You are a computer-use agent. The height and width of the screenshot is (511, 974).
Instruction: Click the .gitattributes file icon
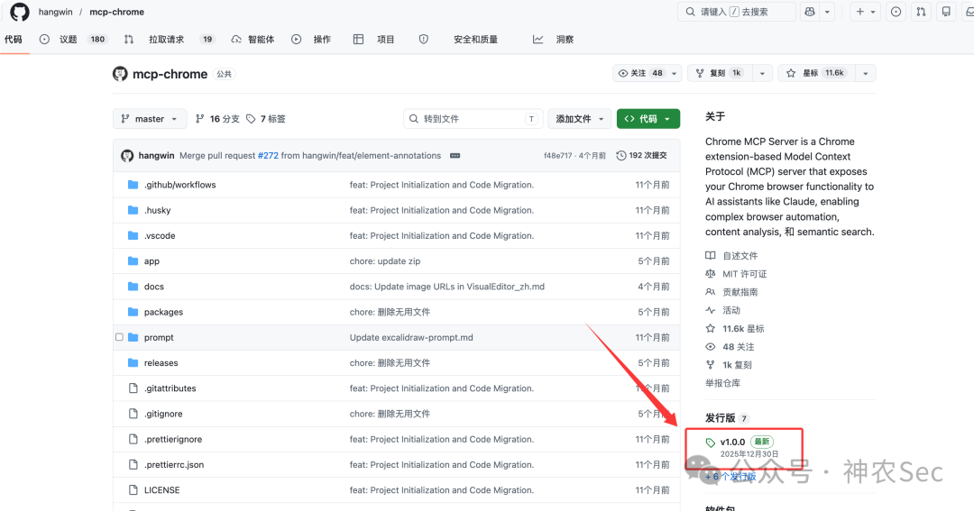[133, 388]
